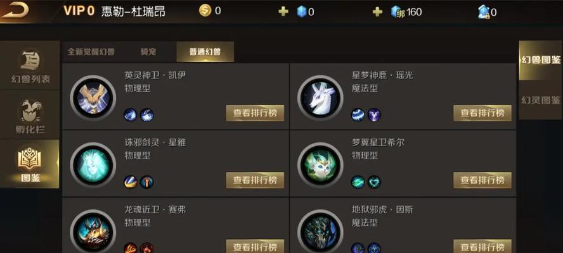Click the golden back arrow icon
563x253 pixels.
pos(15,10)
